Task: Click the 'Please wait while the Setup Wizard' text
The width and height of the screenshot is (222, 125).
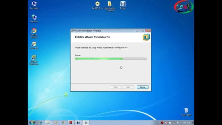Action: (101, 48)
